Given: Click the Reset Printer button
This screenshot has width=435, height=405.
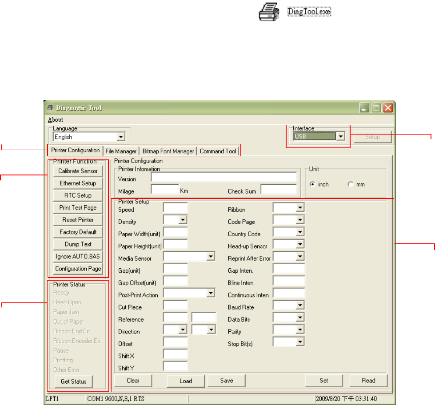Looking at the screenshot, I should coord(78,220).
